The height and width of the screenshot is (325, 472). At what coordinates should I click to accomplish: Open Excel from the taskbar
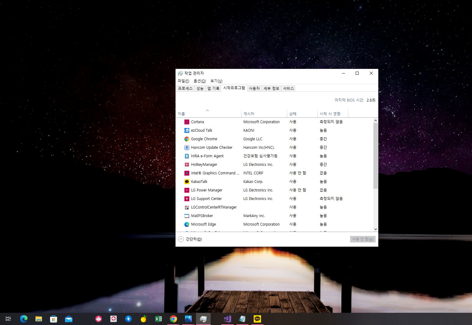click(x=158, y=319)
